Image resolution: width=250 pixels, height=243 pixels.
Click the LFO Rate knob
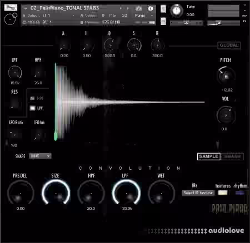point(14,135)
